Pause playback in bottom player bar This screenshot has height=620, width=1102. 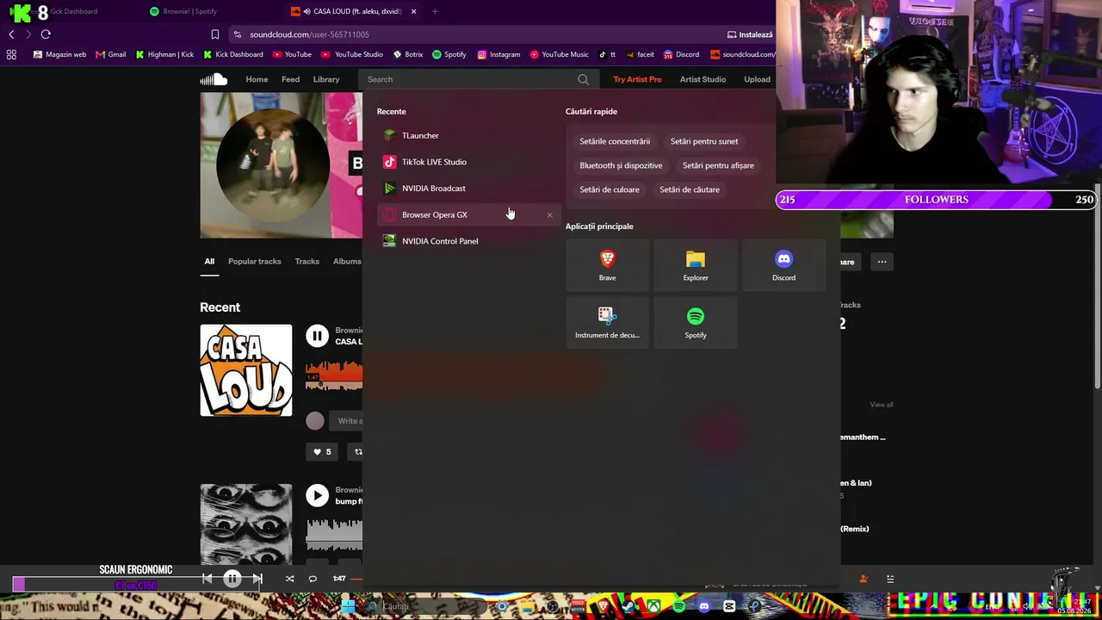232,579
